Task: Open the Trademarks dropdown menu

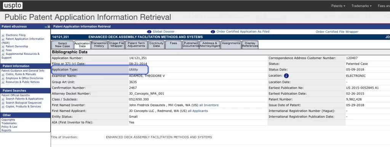Action: click(361, 6)
